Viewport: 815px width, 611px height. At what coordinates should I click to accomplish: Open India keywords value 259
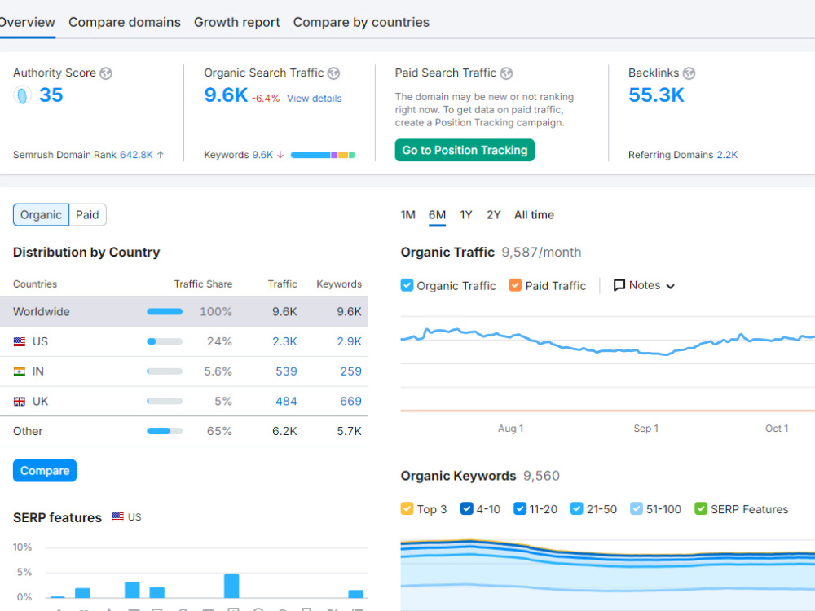tap(350, 371)
